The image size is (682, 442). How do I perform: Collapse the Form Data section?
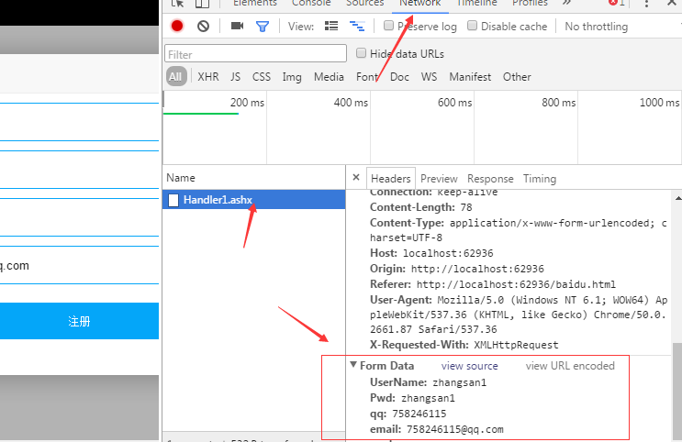tap(353, 366)
